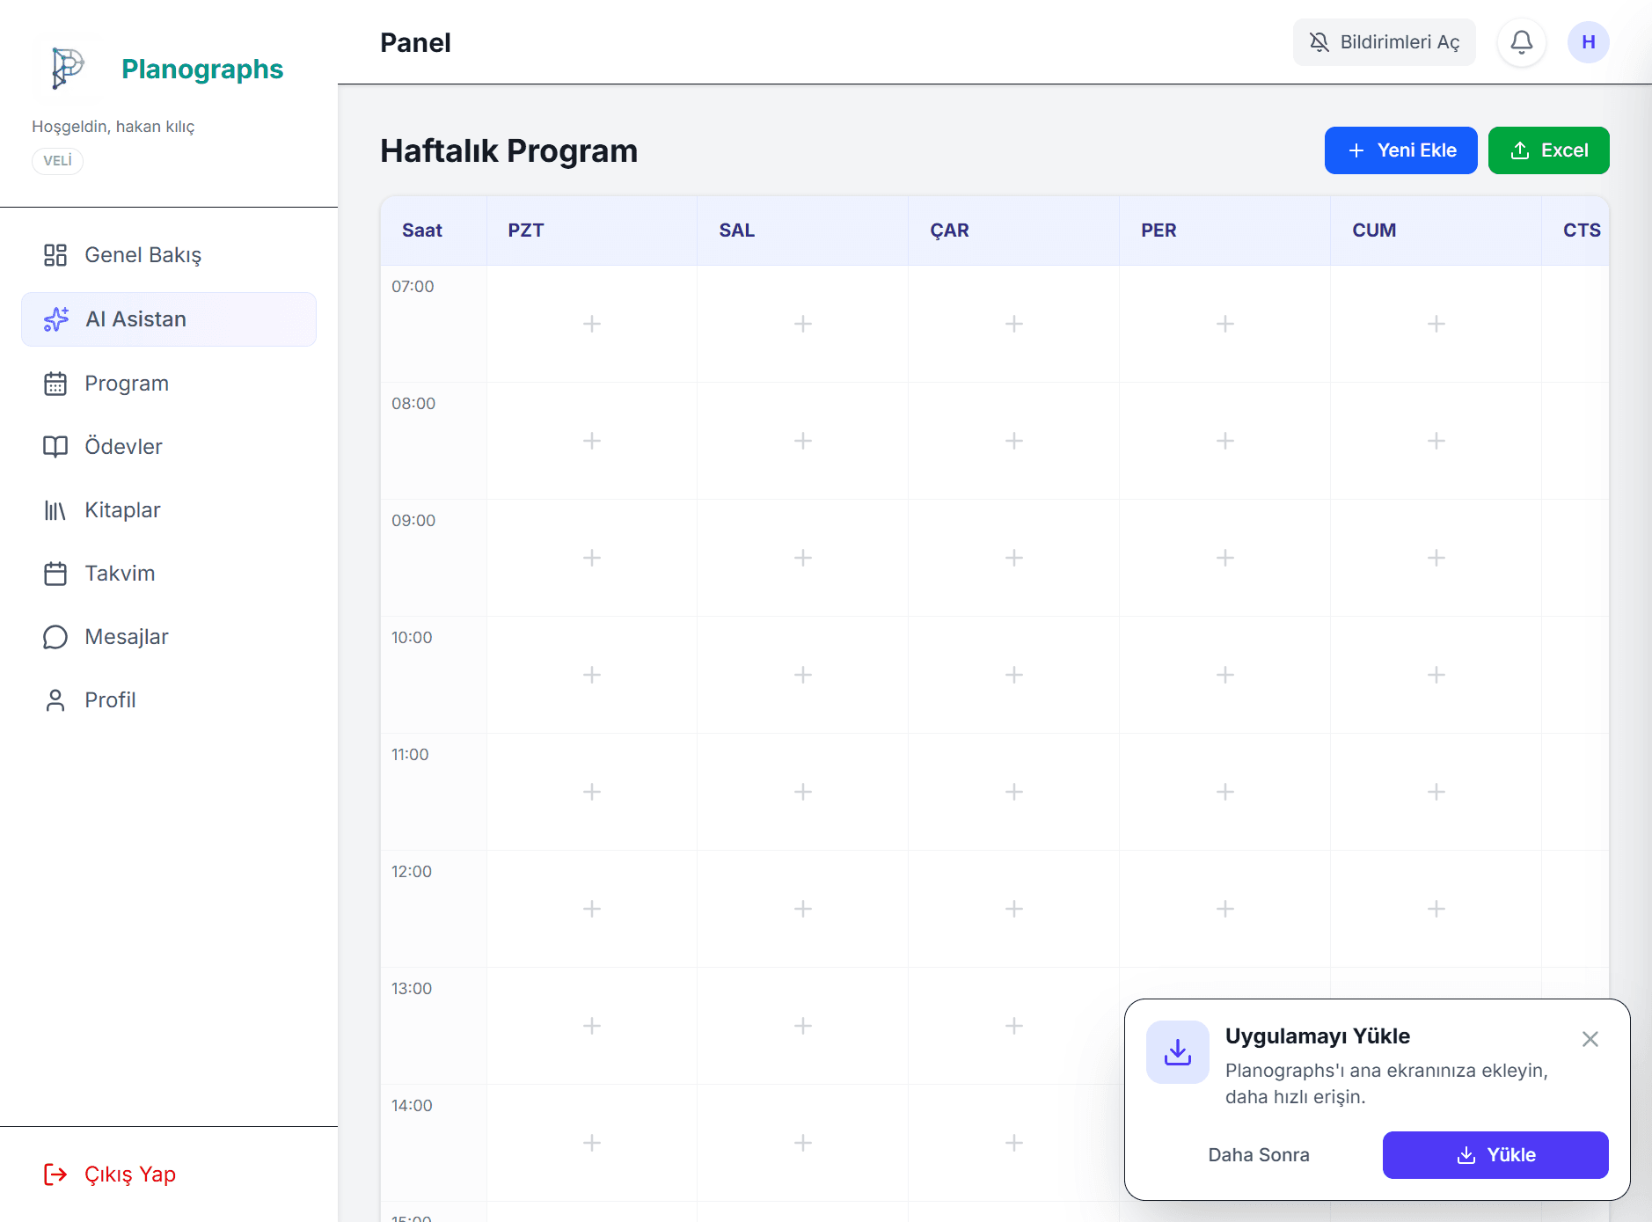The width and height of the screenshot is (1652, 1222).
Task: Click the Yeni Ekle button
Action: tap(1400, 150)
